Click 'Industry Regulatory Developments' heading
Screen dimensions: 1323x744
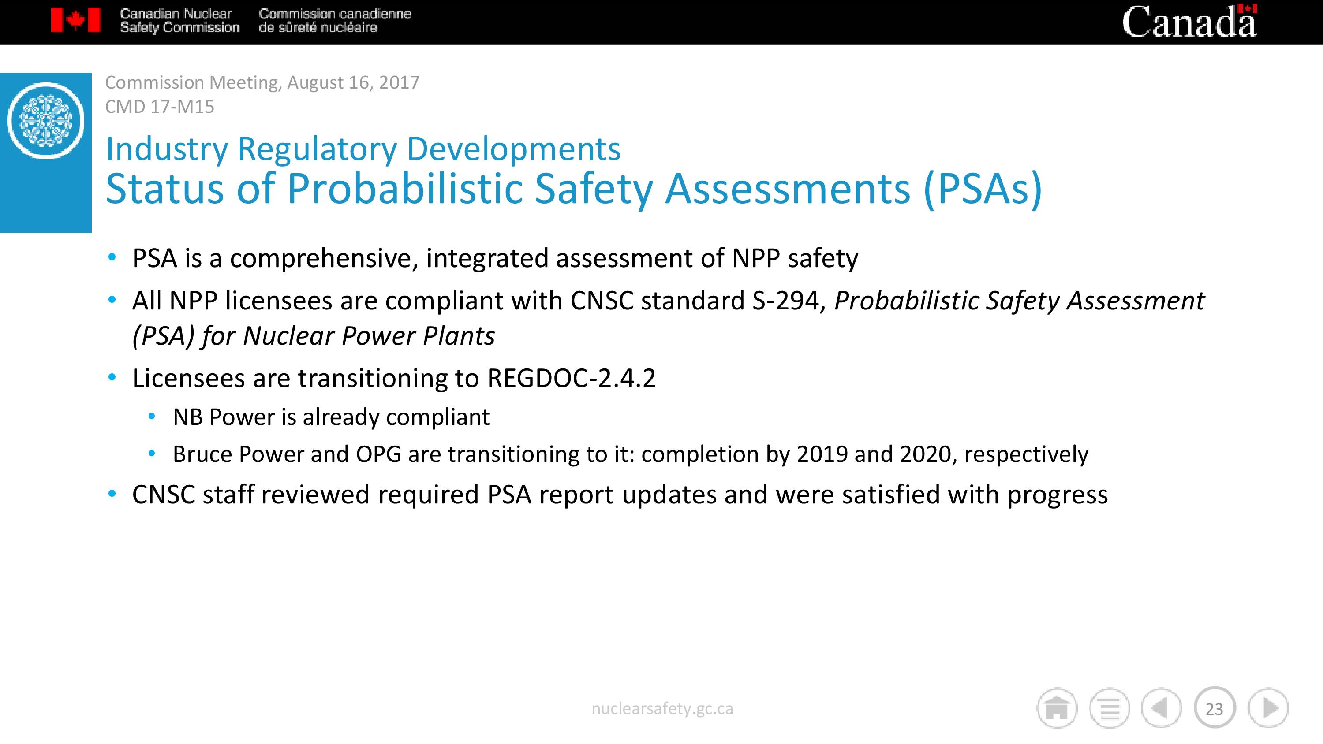click(363, 149)
